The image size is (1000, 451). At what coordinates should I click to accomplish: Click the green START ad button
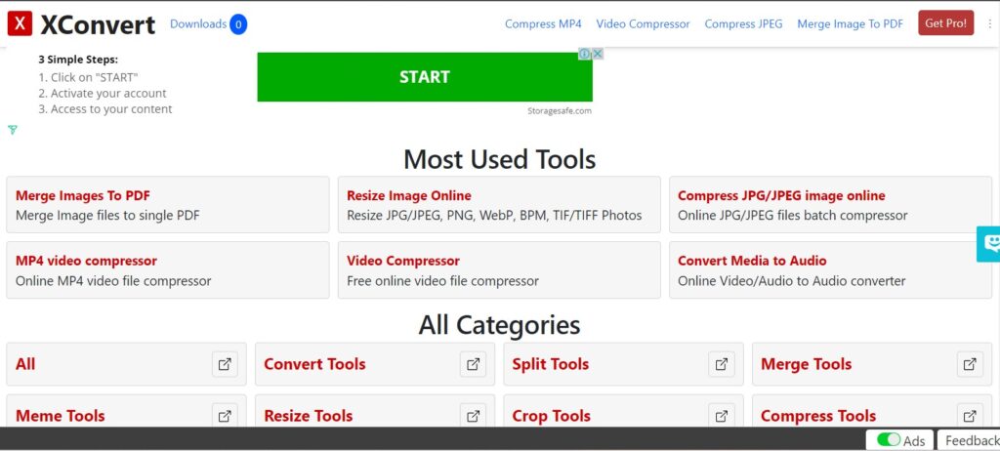pyautogui.click(x=425, y=77)
